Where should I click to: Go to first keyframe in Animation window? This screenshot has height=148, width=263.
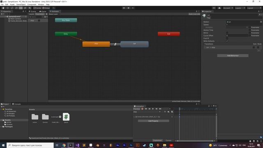(146, 109)
